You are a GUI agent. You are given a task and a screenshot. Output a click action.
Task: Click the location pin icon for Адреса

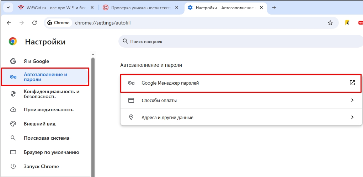click(131, 117)
